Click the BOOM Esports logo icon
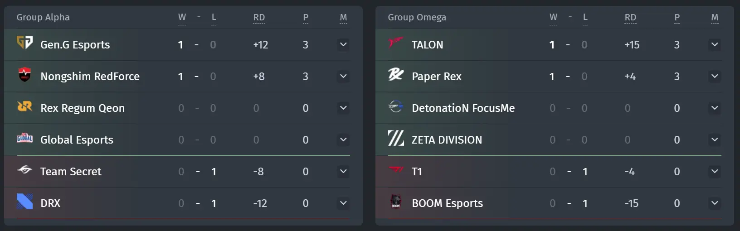The width and height of the screenshot is (740, 231). point(396,201)
